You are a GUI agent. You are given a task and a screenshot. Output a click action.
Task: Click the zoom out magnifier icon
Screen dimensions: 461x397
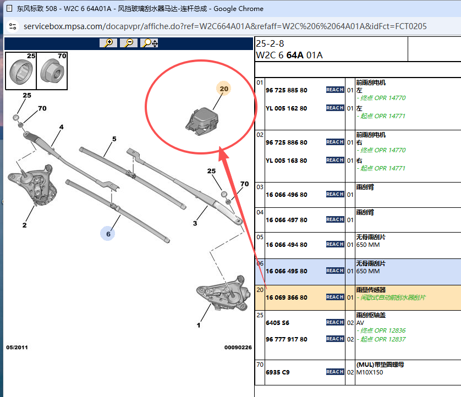[128, 43]
